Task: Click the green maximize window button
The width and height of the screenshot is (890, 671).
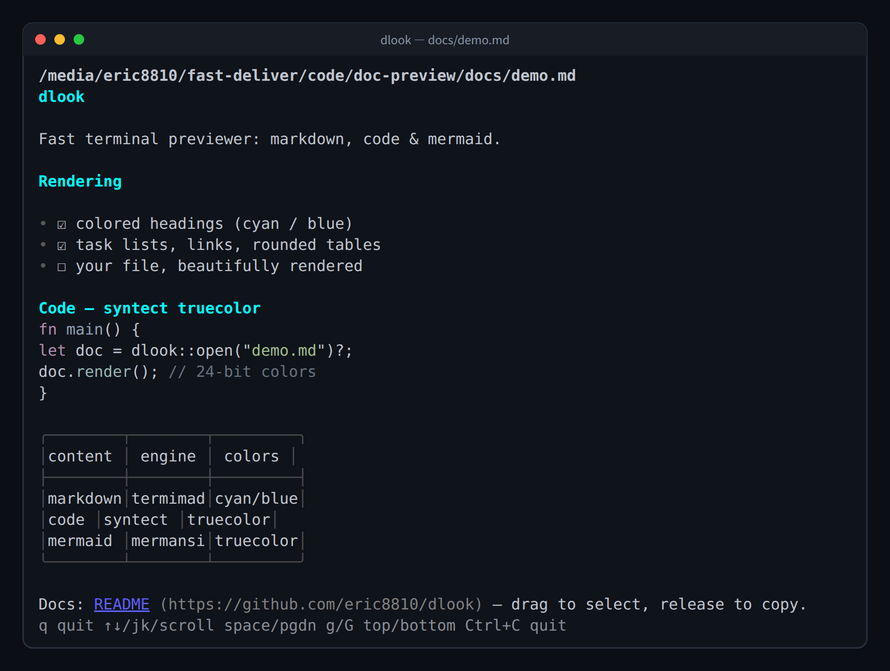Action: pyautogui.click(x=79, y=39)
